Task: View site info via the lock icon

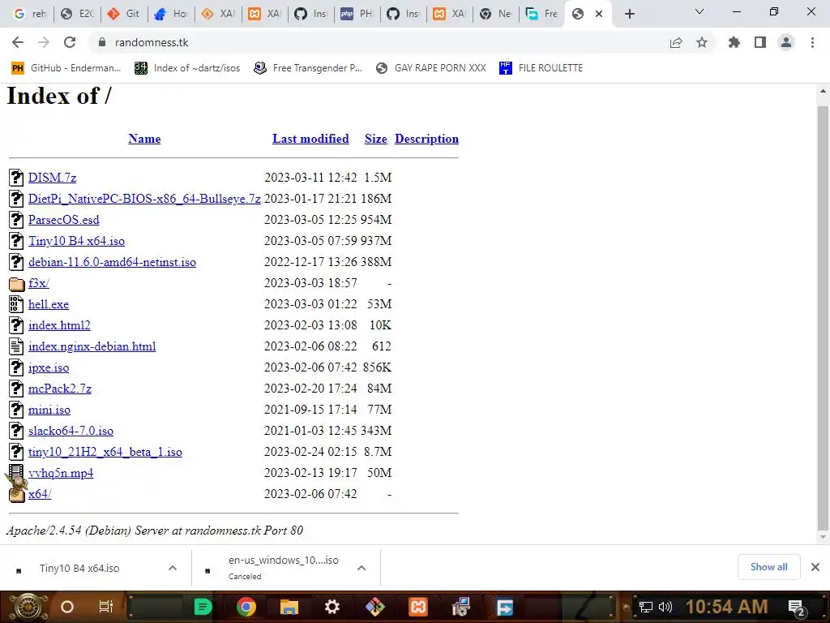Action: coord(102,42)
